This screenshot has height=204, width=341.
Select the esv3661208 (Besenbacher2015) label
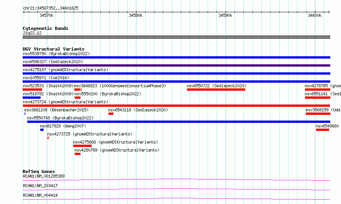pyautogui.click(x=56, y=110)
